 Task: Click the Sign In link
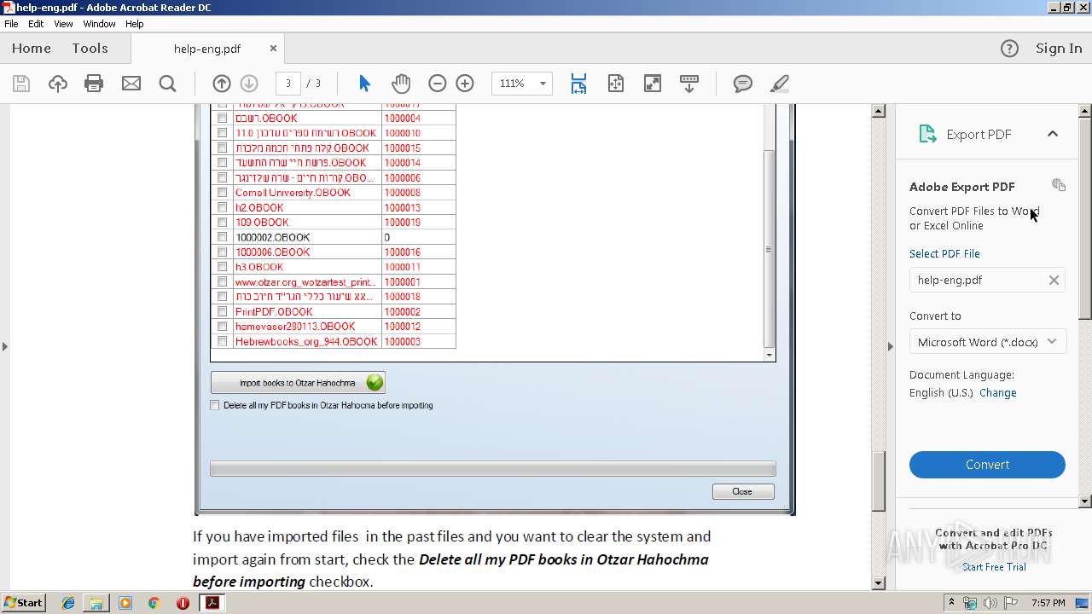(x=1059, y=49)
